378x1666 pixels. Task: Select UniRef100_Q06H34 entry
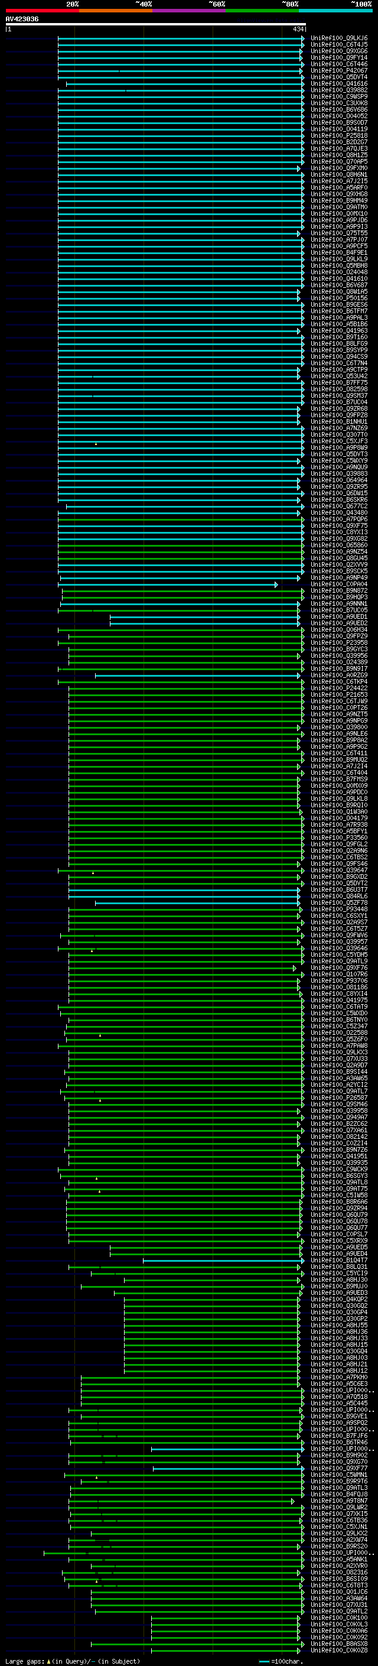pos(339,629)
